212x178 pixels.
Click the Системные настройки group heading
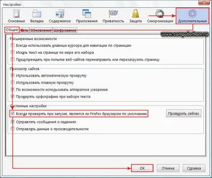point(28,106)
